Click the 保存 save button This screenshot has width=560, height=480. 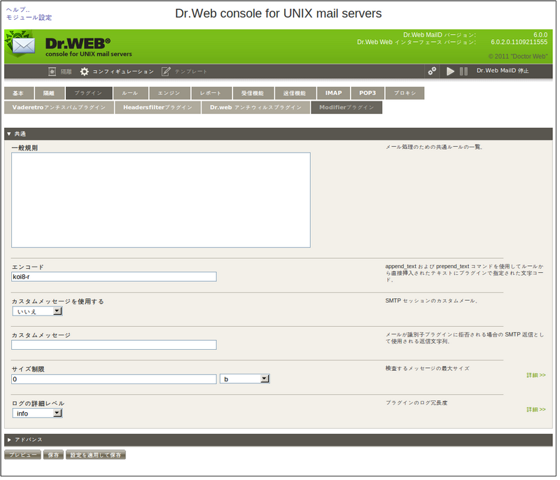tap(54, 455)
